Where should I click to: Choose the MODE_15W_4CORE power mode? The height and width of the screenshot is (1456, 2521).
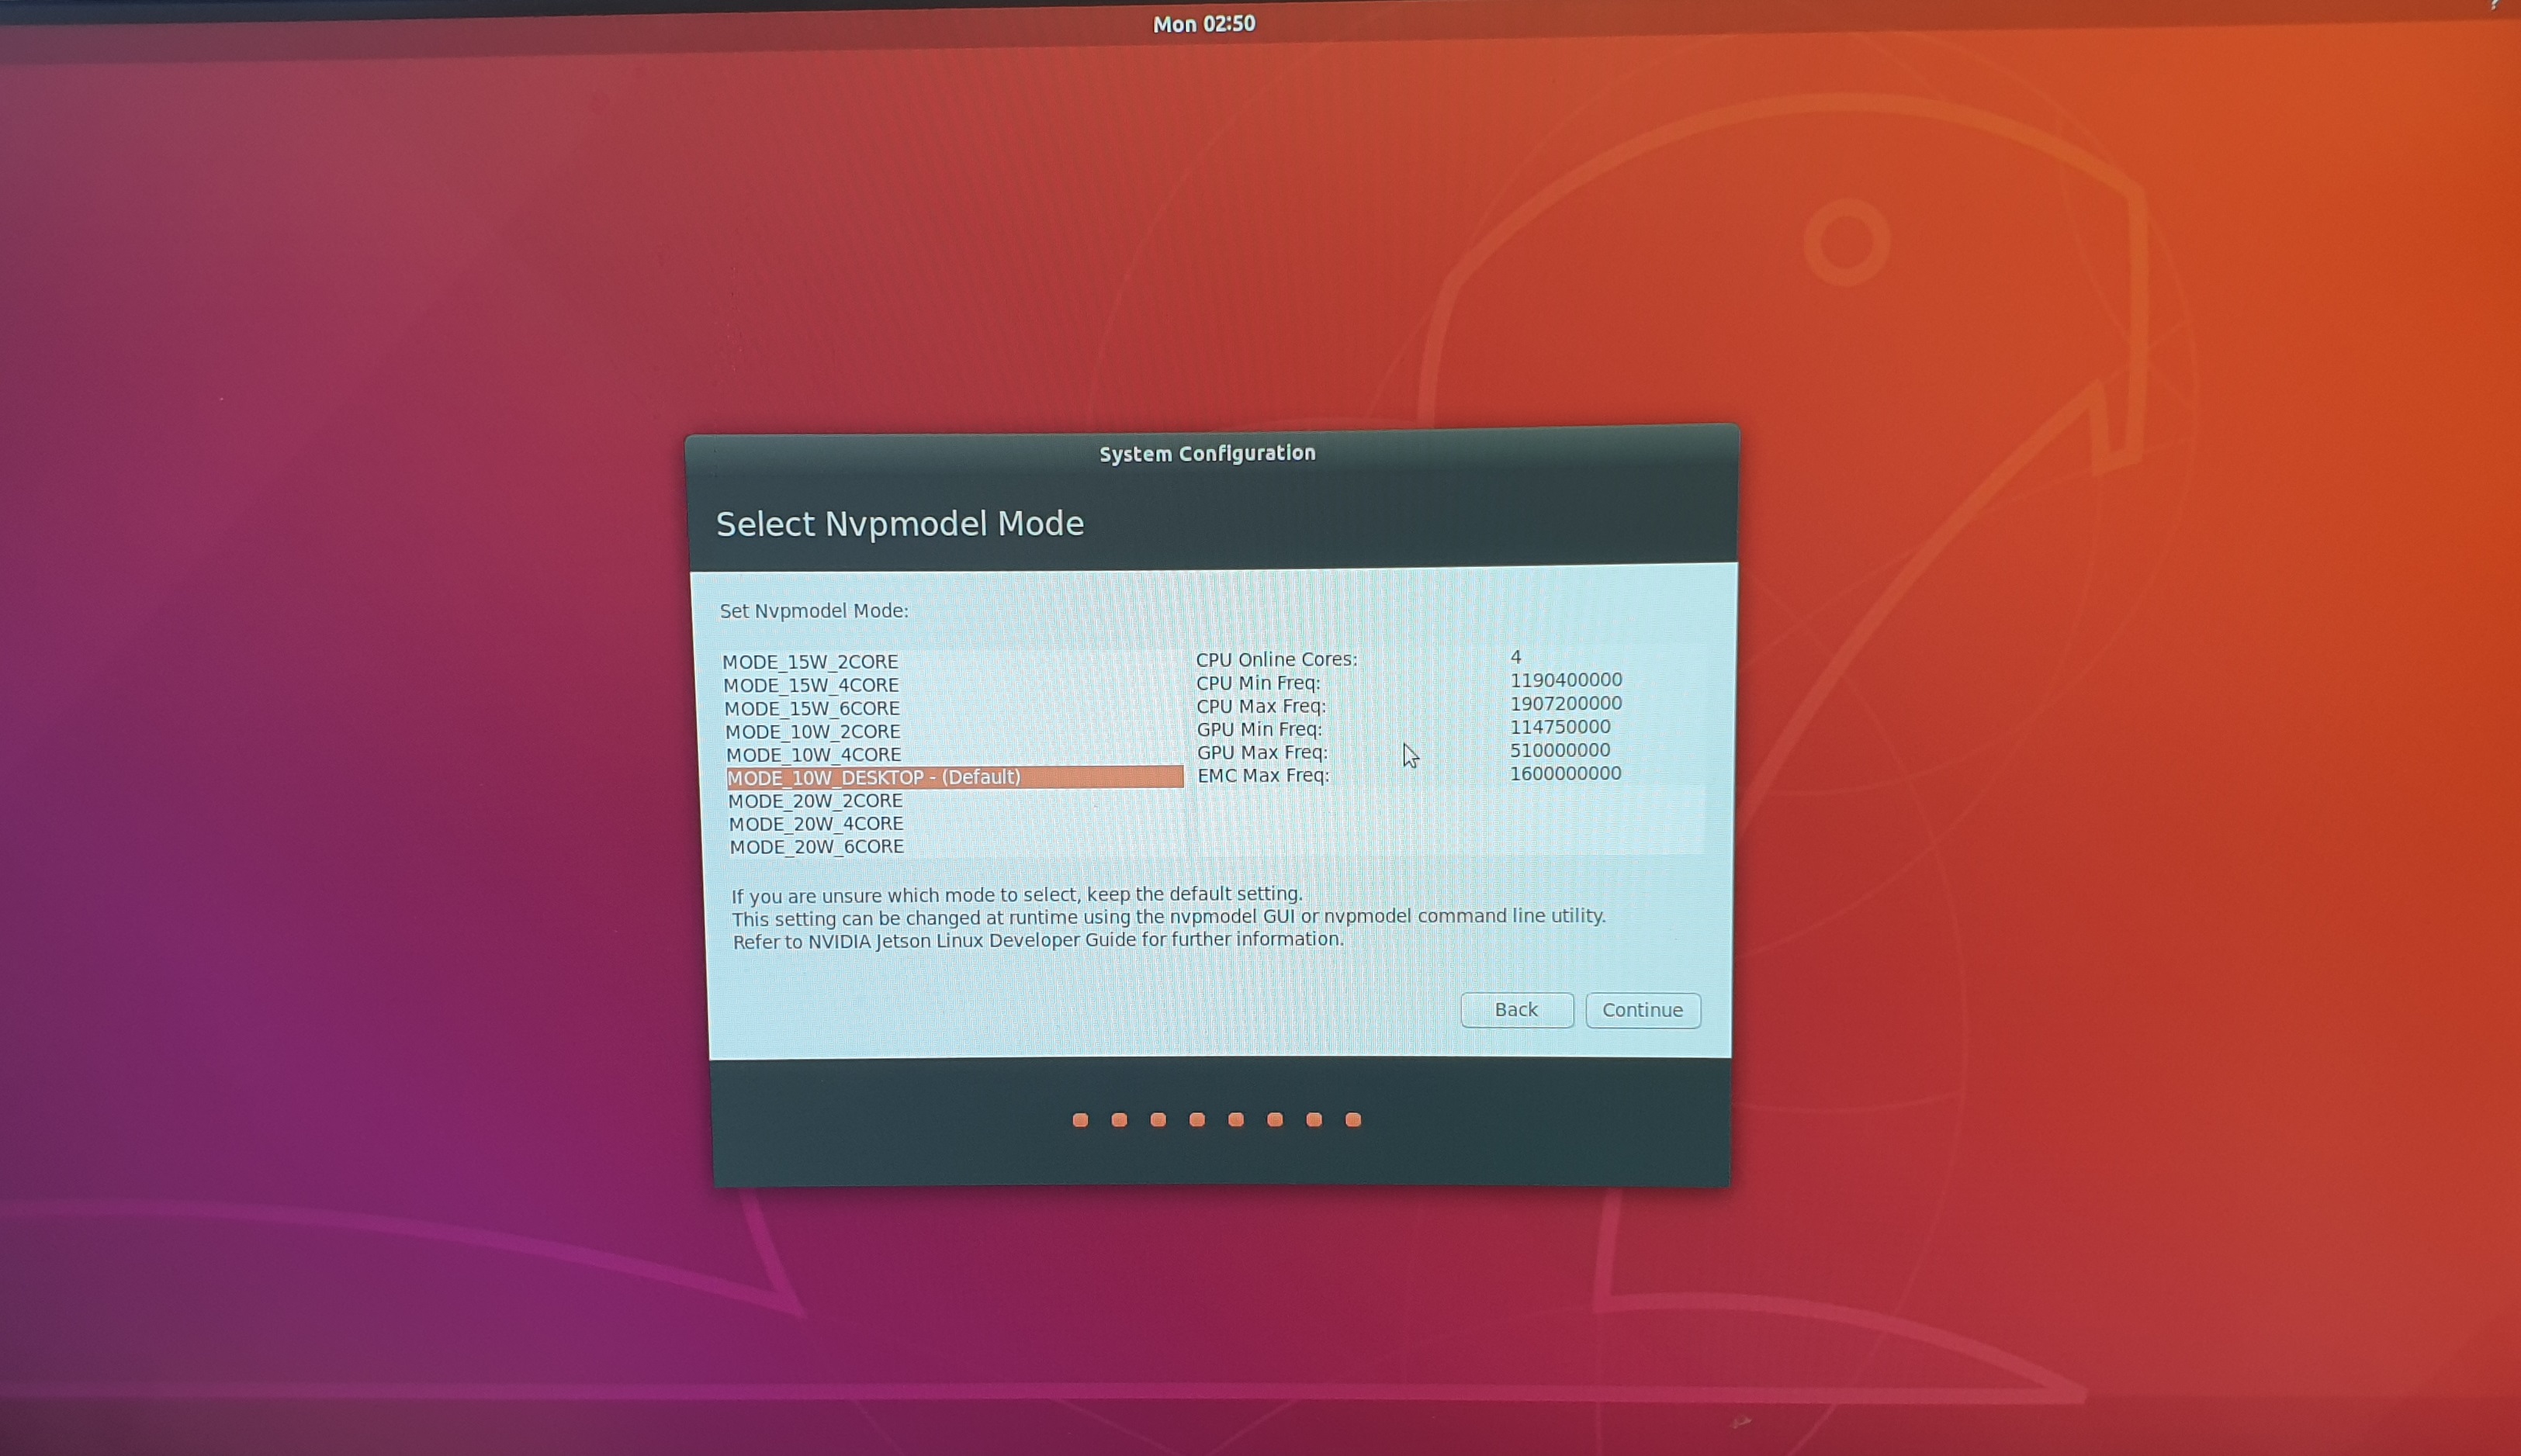click(811, 685)
